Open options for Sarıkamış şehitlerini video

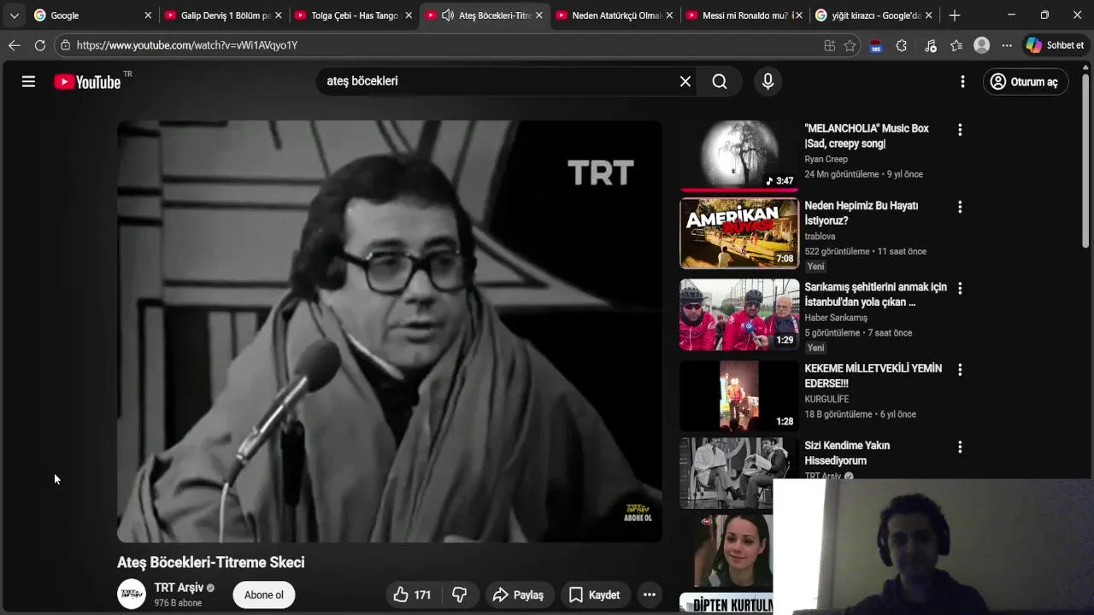point(960,289)
